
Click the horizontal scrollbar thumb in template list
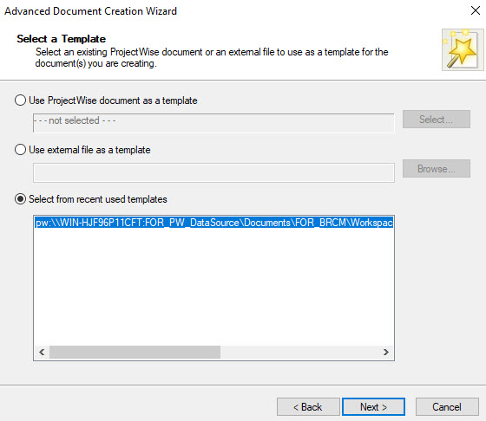[135, 352]
